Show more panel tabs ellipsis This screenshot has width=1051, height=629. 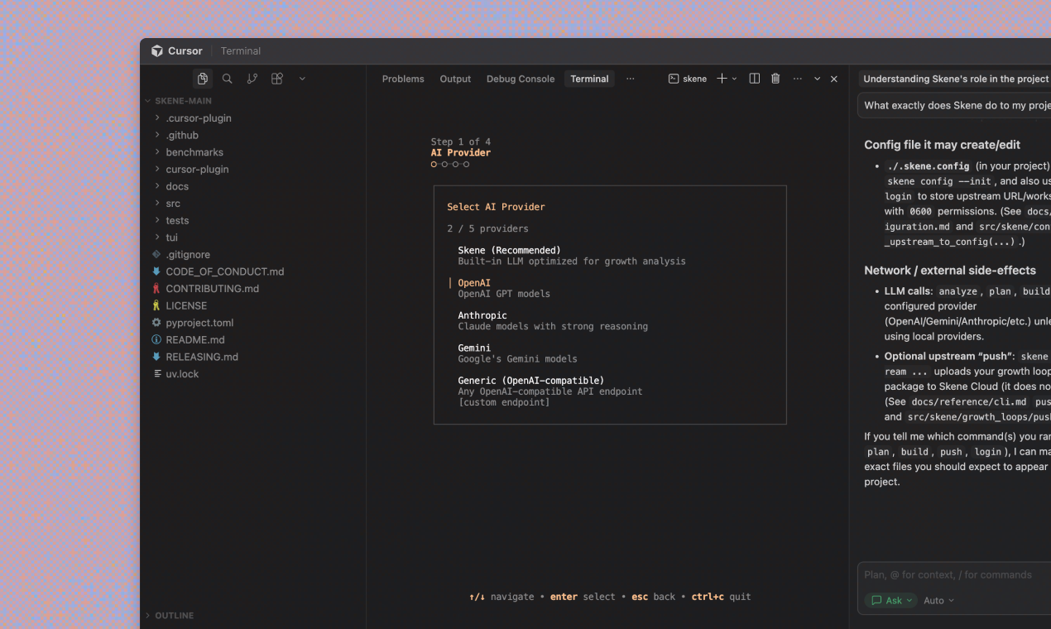pos(631,79)
